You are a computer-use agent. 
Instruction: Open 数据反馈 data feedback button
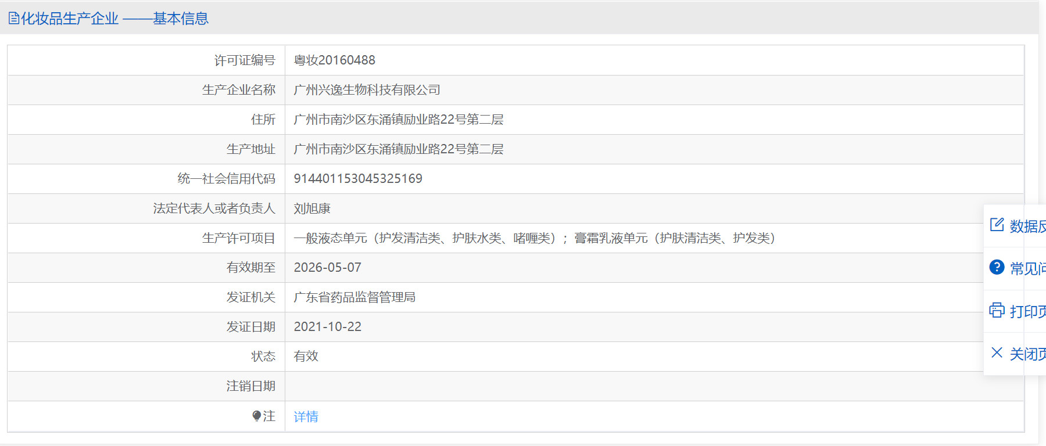point(1015,226)
